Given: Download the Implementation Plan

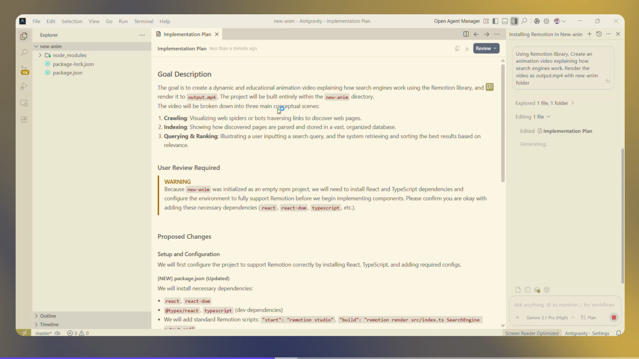Looking at the screenshot, I should [x=467, y=49].
